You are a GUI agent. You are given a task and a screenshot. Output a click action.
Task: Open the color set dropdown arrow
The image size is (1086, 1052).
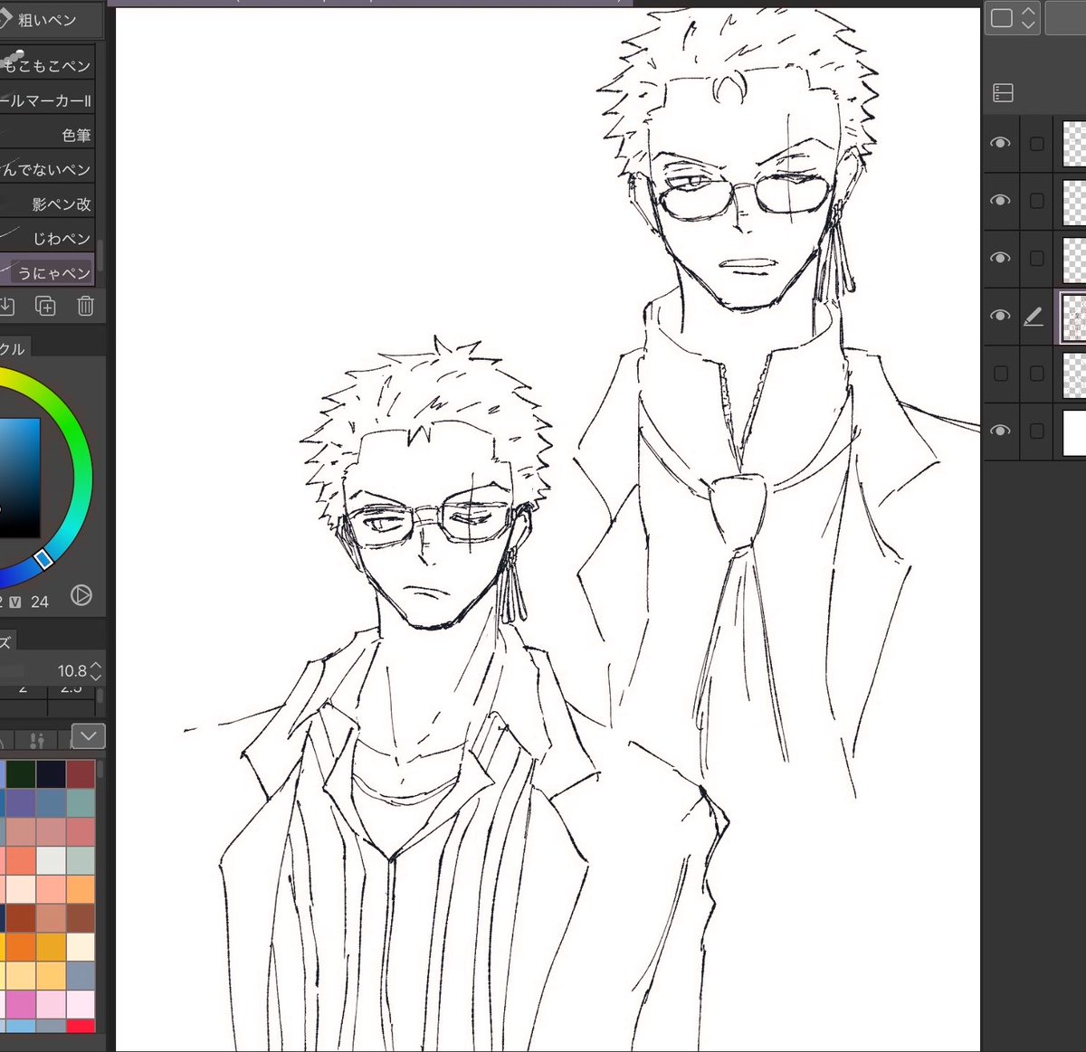88,736
